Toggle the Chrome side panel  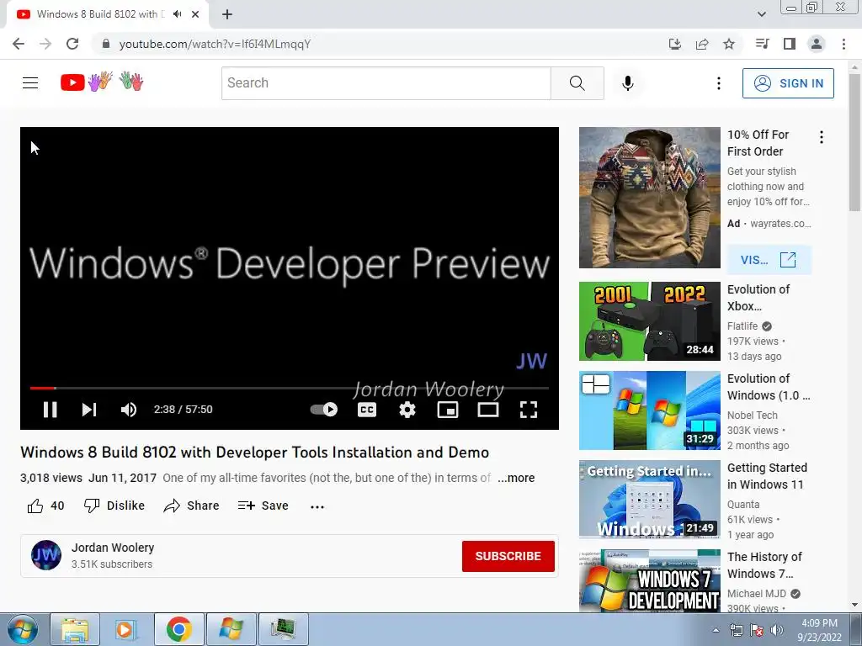pyautogui.click(x=789, y=44)
